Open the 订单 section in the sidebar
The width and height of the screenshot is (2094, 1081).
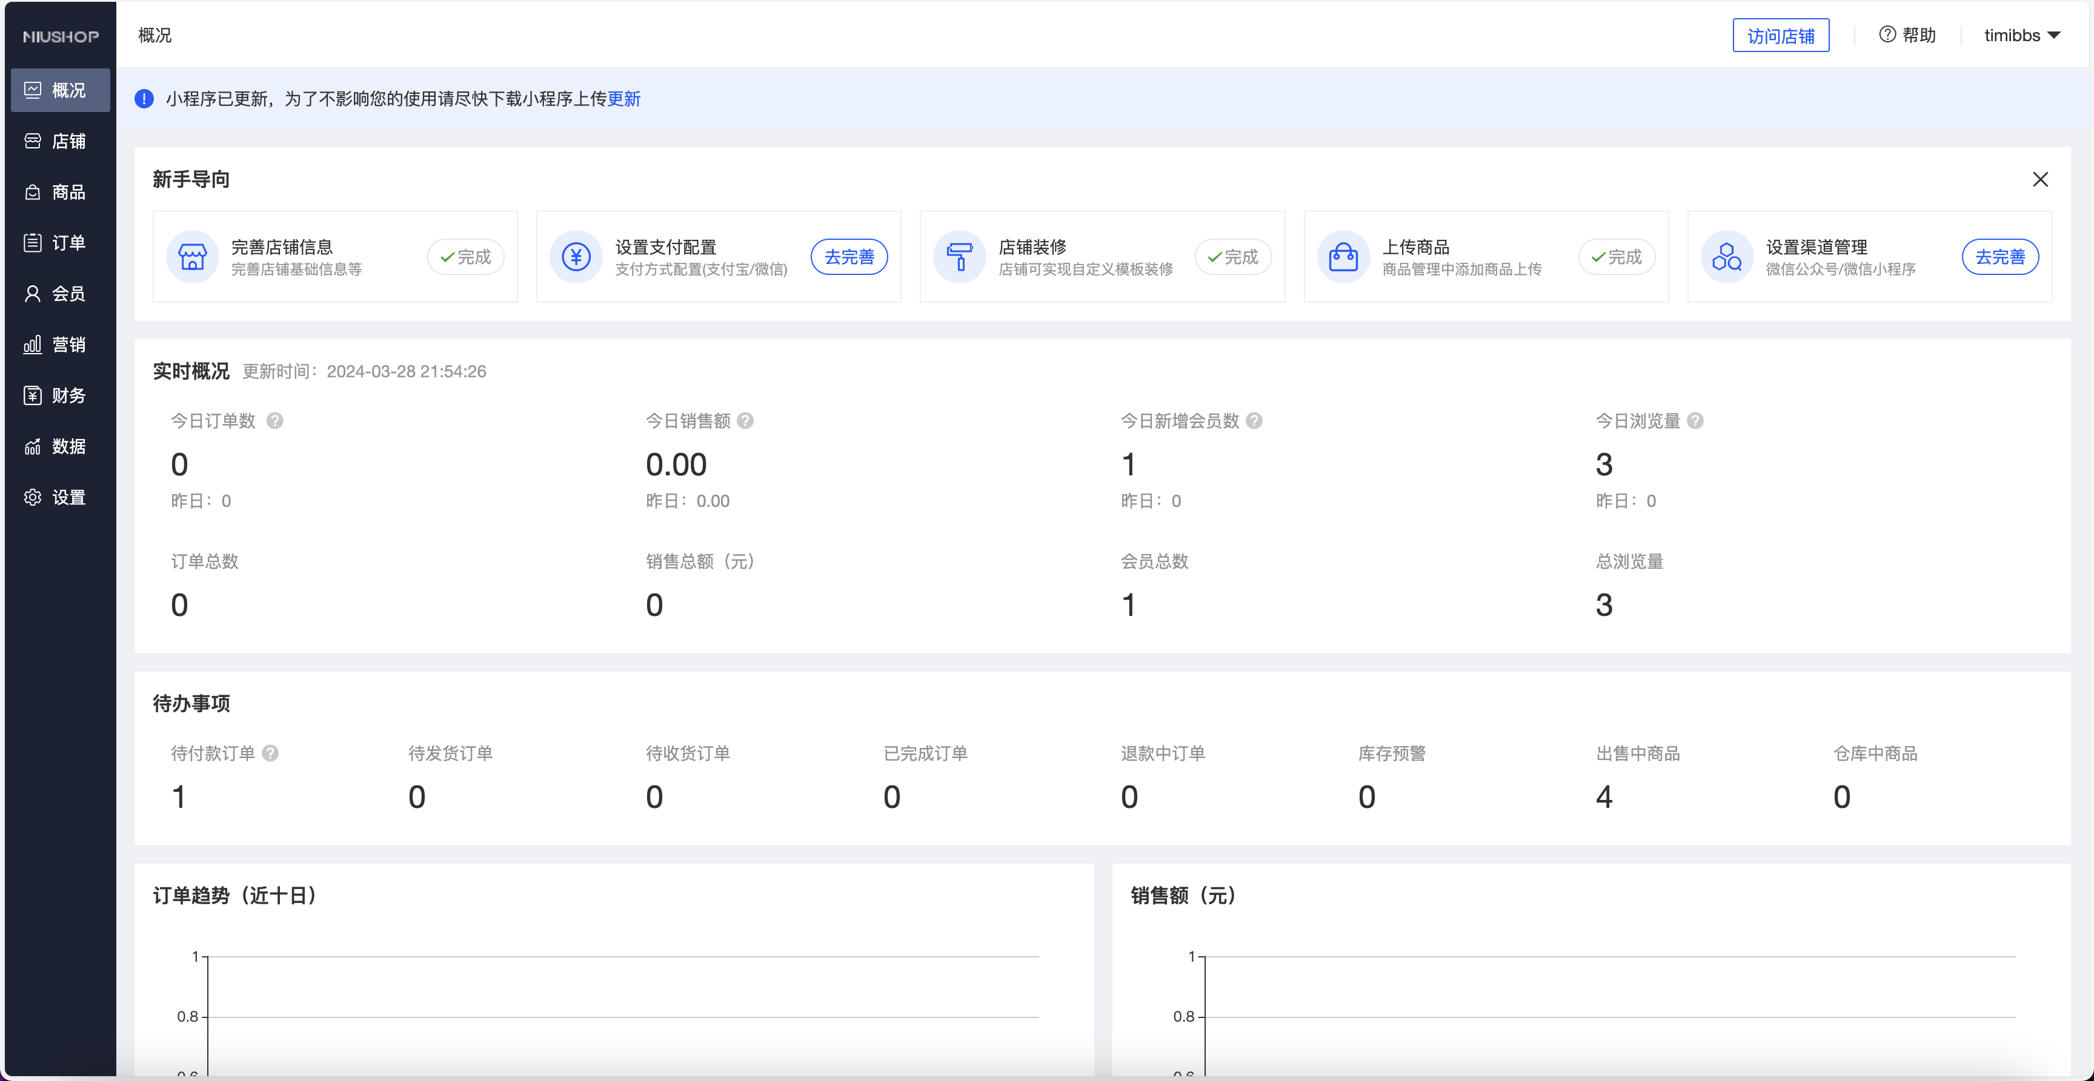(x=59, y=242)
